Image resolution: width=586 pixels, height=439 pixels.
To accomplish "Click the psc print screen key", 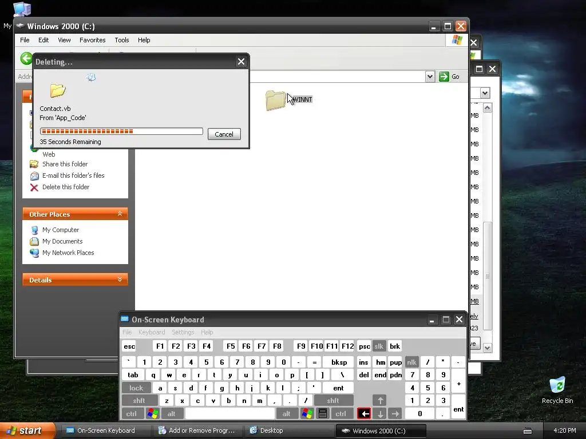I will [x=365, y=346].
